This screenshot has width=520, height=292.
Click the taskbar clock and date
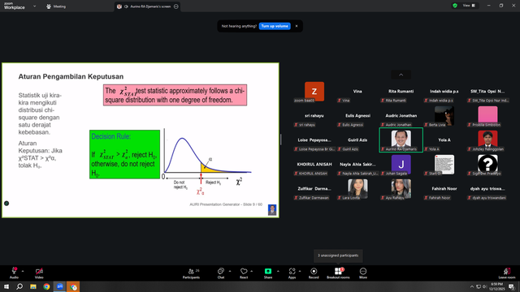(496, 286)
